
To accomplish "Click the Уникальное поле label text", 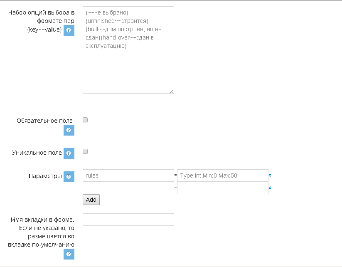I will (x=37, y=153).
